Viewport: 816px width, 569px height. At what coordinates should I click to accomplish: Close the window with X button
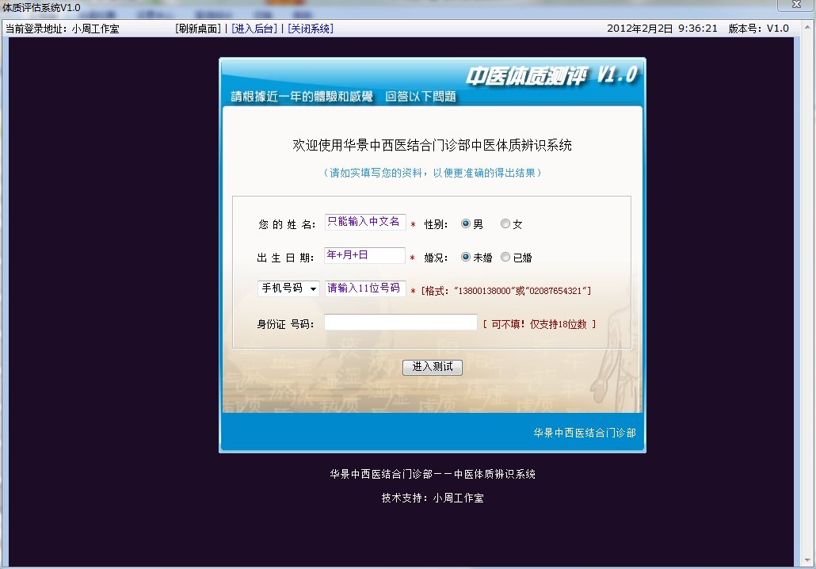(x=795, y=5)
